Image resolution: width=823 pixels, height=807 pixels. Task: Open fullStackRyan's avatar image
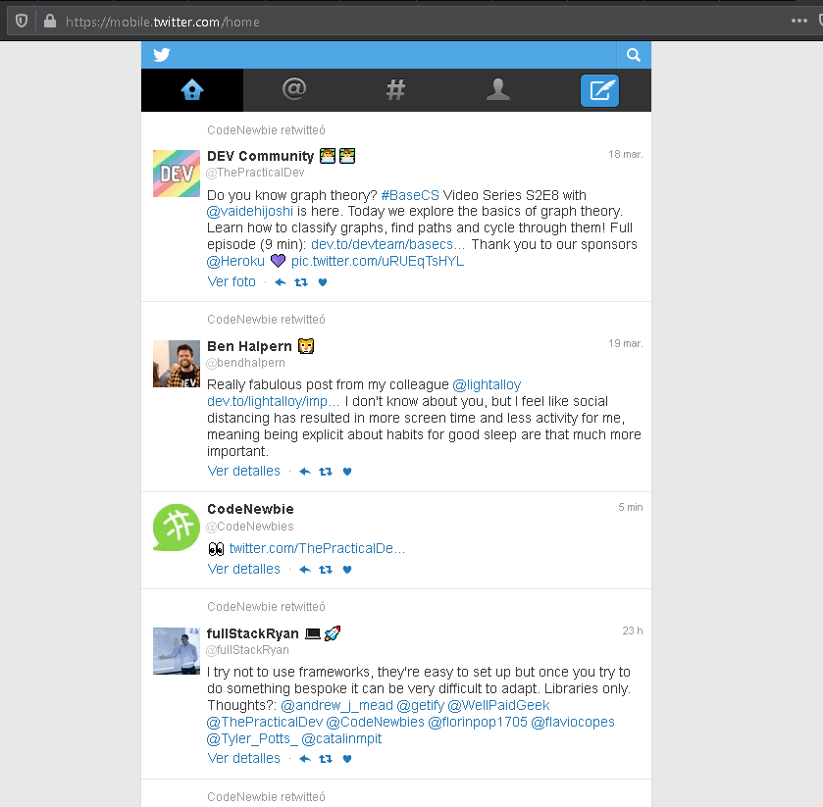177,651
